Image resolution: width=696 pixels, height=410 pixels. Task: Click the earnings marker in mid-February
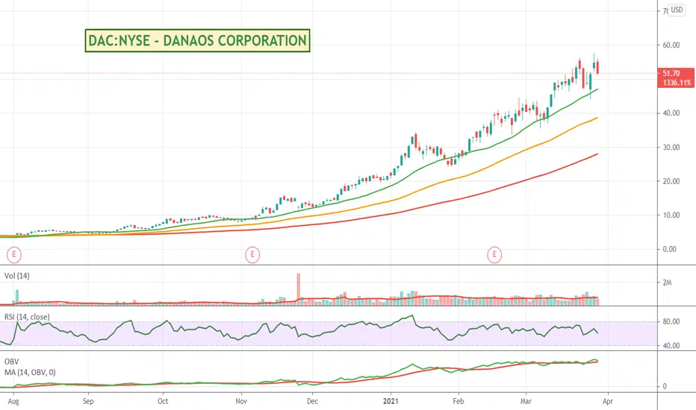[494, 254]
